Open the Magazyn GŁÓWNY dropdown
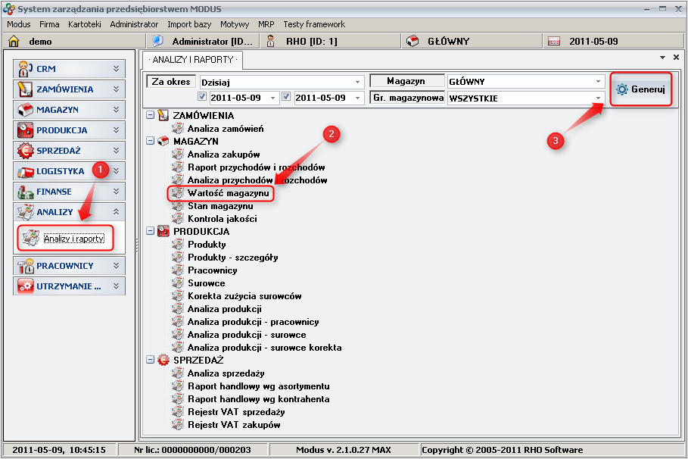Viewport: 688px width, 459px height. point(597,82)
